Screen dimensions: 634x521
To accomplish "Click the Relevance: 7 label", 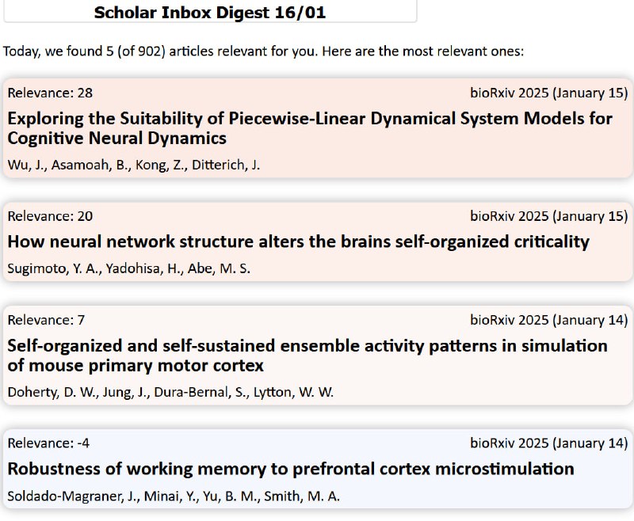I will click(46, 320).
